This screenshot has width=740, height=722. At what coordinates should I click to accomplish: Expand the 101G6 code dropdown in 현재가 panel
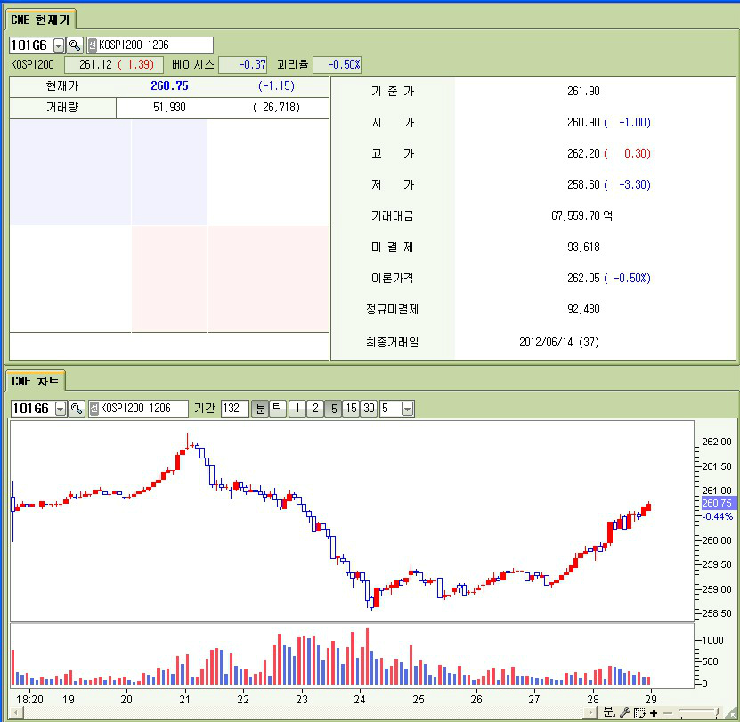pyautogui.click(x=59, y=45)
